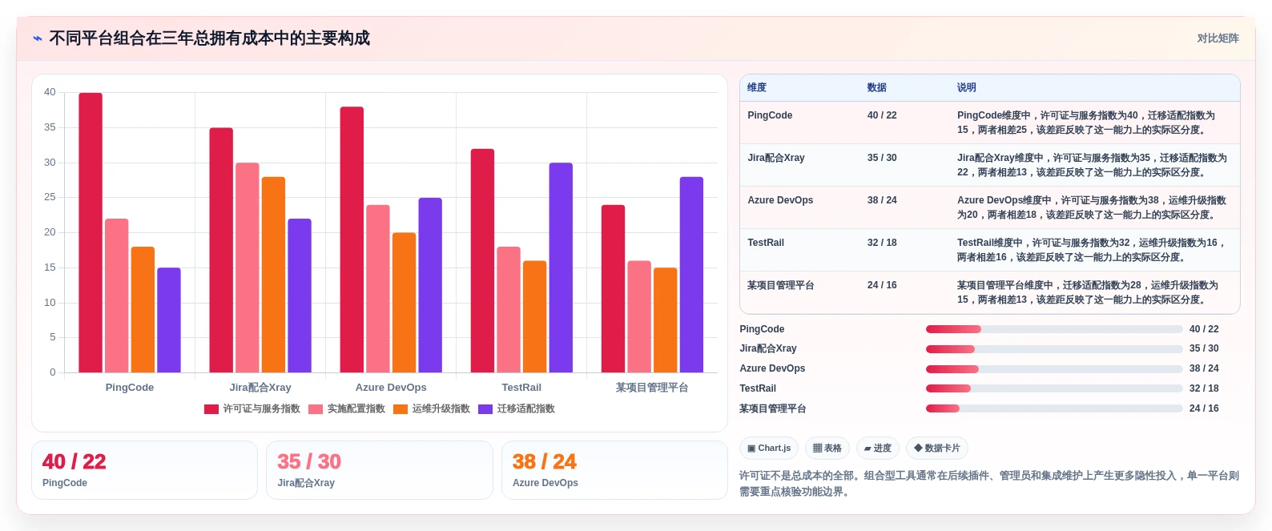Click the PingCode progress bar

coord(1054,329)
